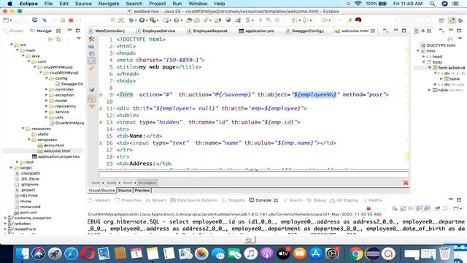Screen dimensions: 467x263
Task: Click the body breadcrumb below the editor
Action: pyautogui.click(x=112, y=183)
